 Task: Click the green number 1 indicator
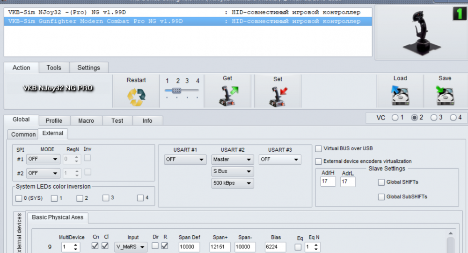pos(460,14)
